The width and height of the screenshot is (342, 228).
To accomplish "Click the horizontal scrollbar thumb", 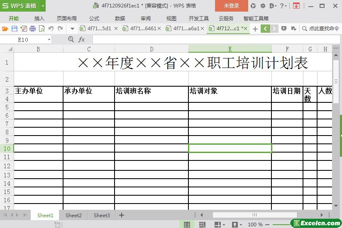I will click(x=254, y=215).
